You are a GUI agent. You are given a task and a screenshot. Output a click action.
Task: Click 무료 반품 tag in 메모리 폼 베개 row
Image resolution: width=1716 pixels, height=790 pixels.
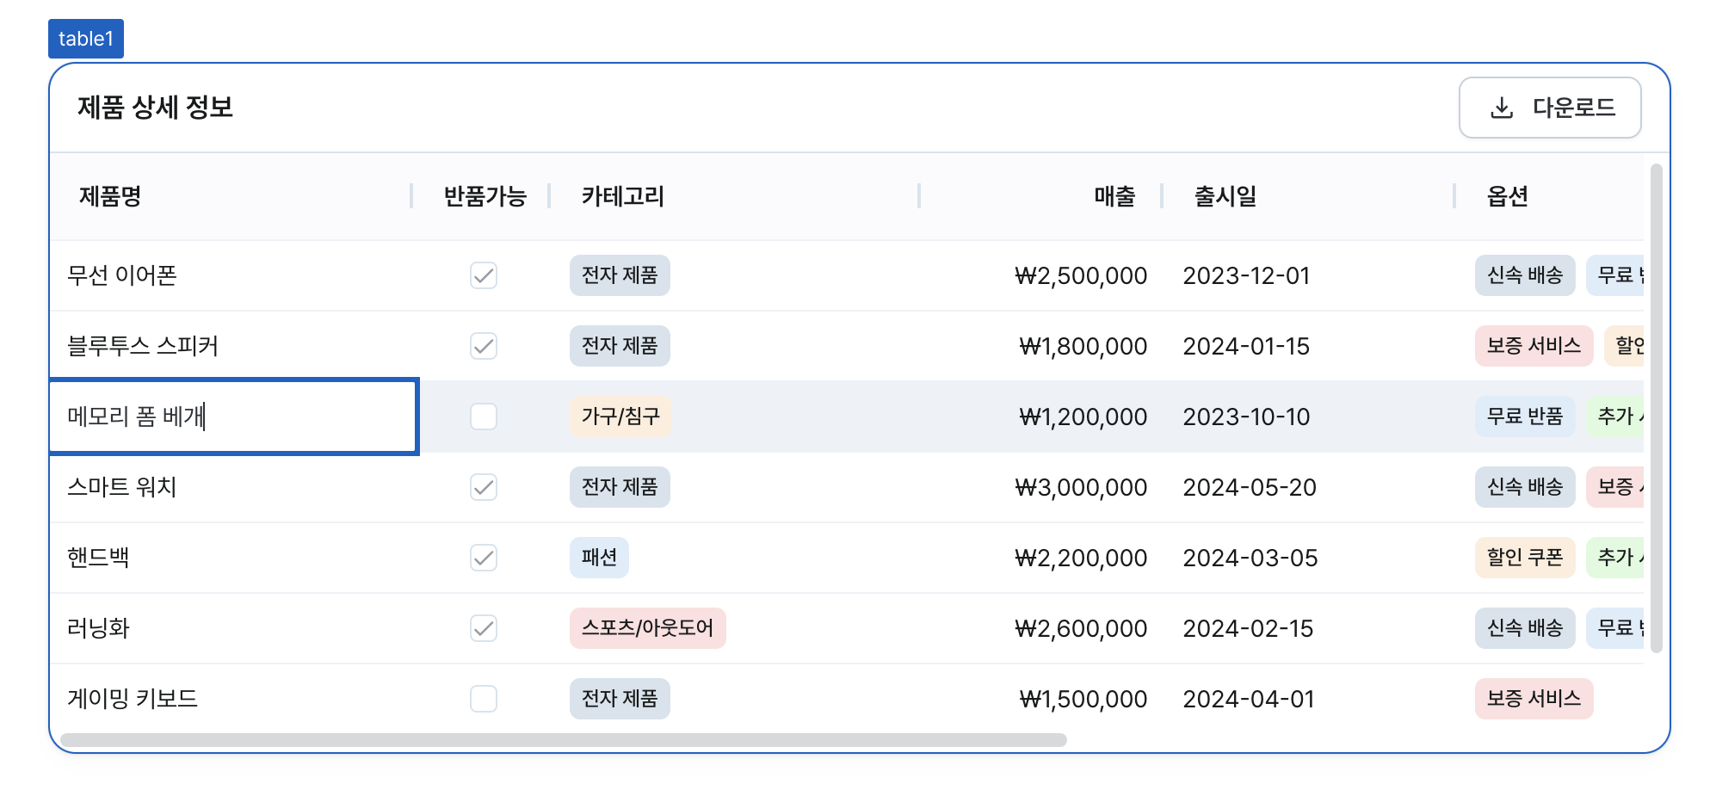click(x=1525, y=417)
